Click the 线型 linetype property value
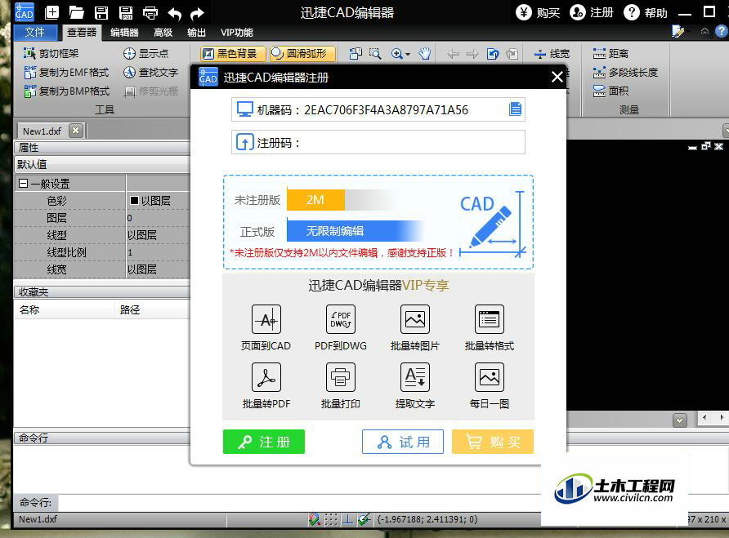 pyautogui.click(x=158, y=235)
